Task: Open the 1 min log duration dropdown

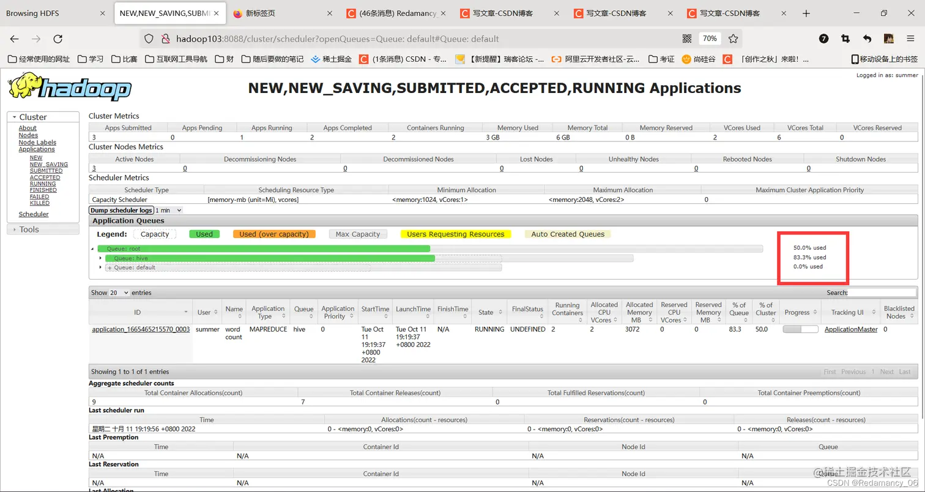Action: [x=169, y=211]
